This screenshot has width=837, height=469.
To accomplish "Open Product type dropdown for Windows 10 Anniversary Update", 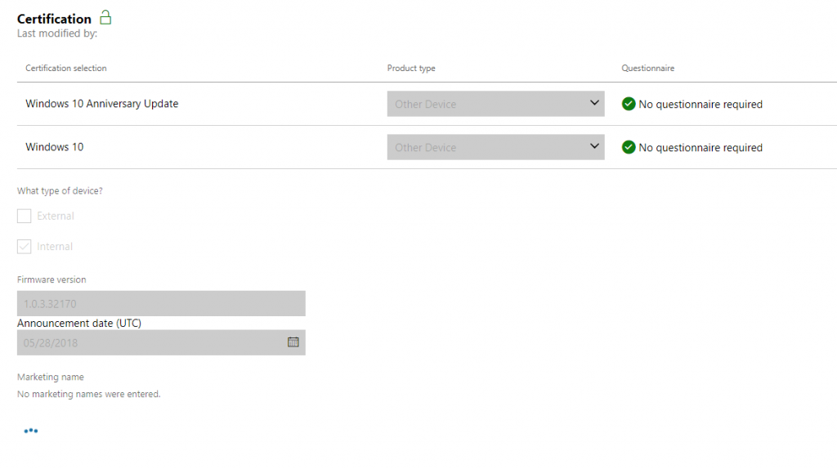I will point(496,104).
